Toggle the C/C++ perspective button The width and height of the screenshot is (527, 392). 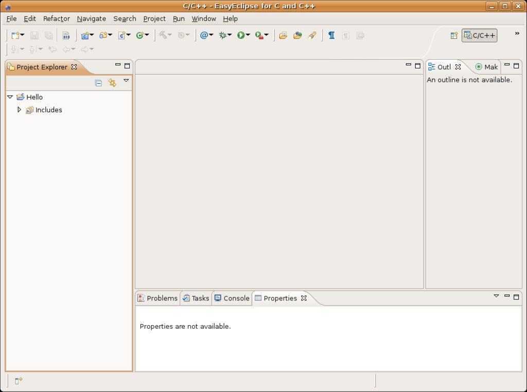480,35
